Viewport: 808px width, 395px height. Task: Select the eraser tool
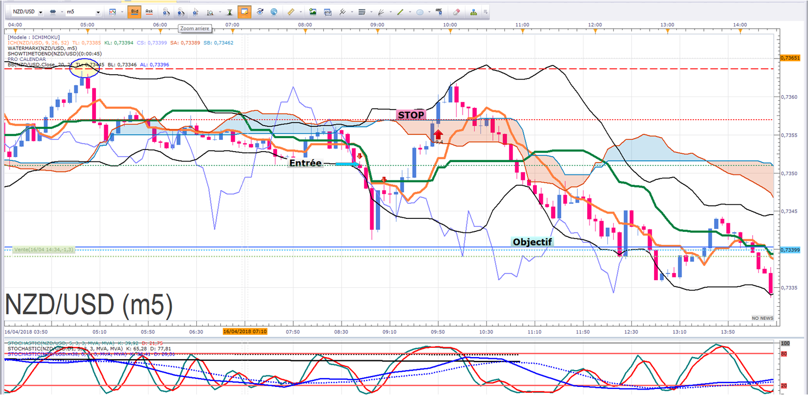(x=456, y=11)
